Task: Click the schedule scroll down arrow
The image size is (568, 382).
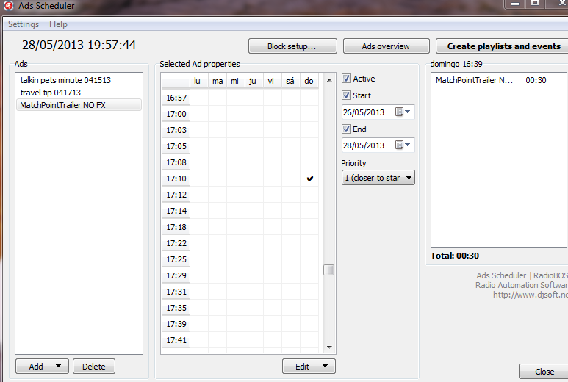Action: (329, 347)
